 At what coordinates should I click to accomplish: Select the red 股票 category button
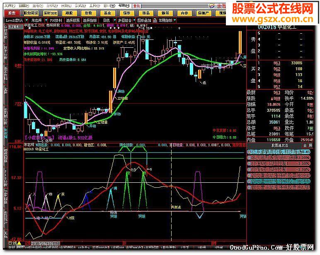12,13
